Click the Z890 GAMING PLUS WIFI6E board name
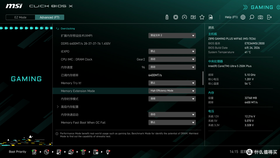This screenshot has width=280, height=158. tap(232, 39)
